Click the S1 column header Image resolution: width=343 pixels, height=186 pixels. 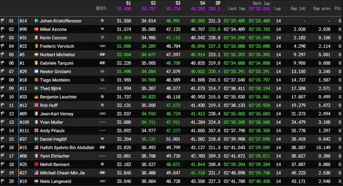128,3
